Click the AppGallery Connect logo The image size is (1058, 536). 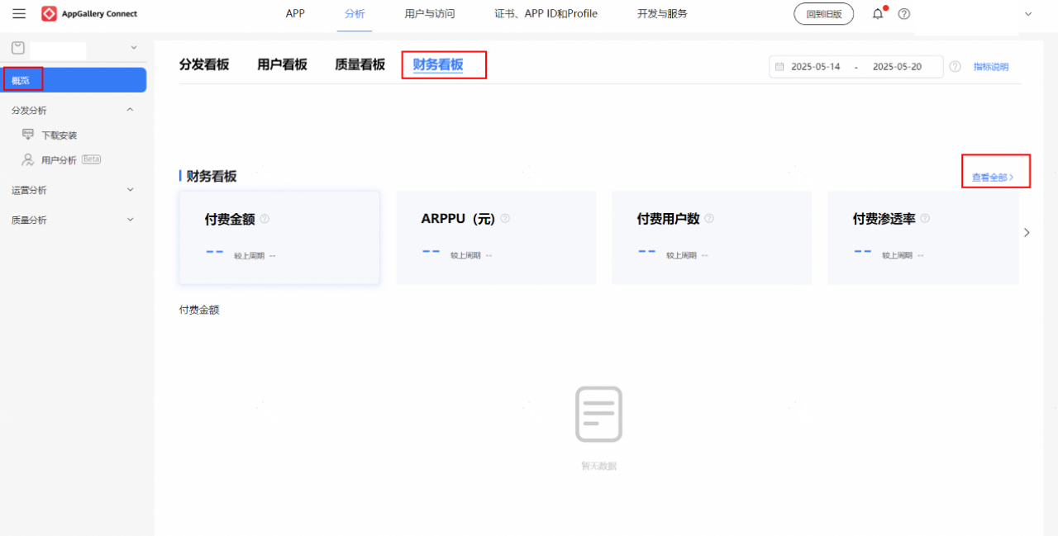coord(90,14)
